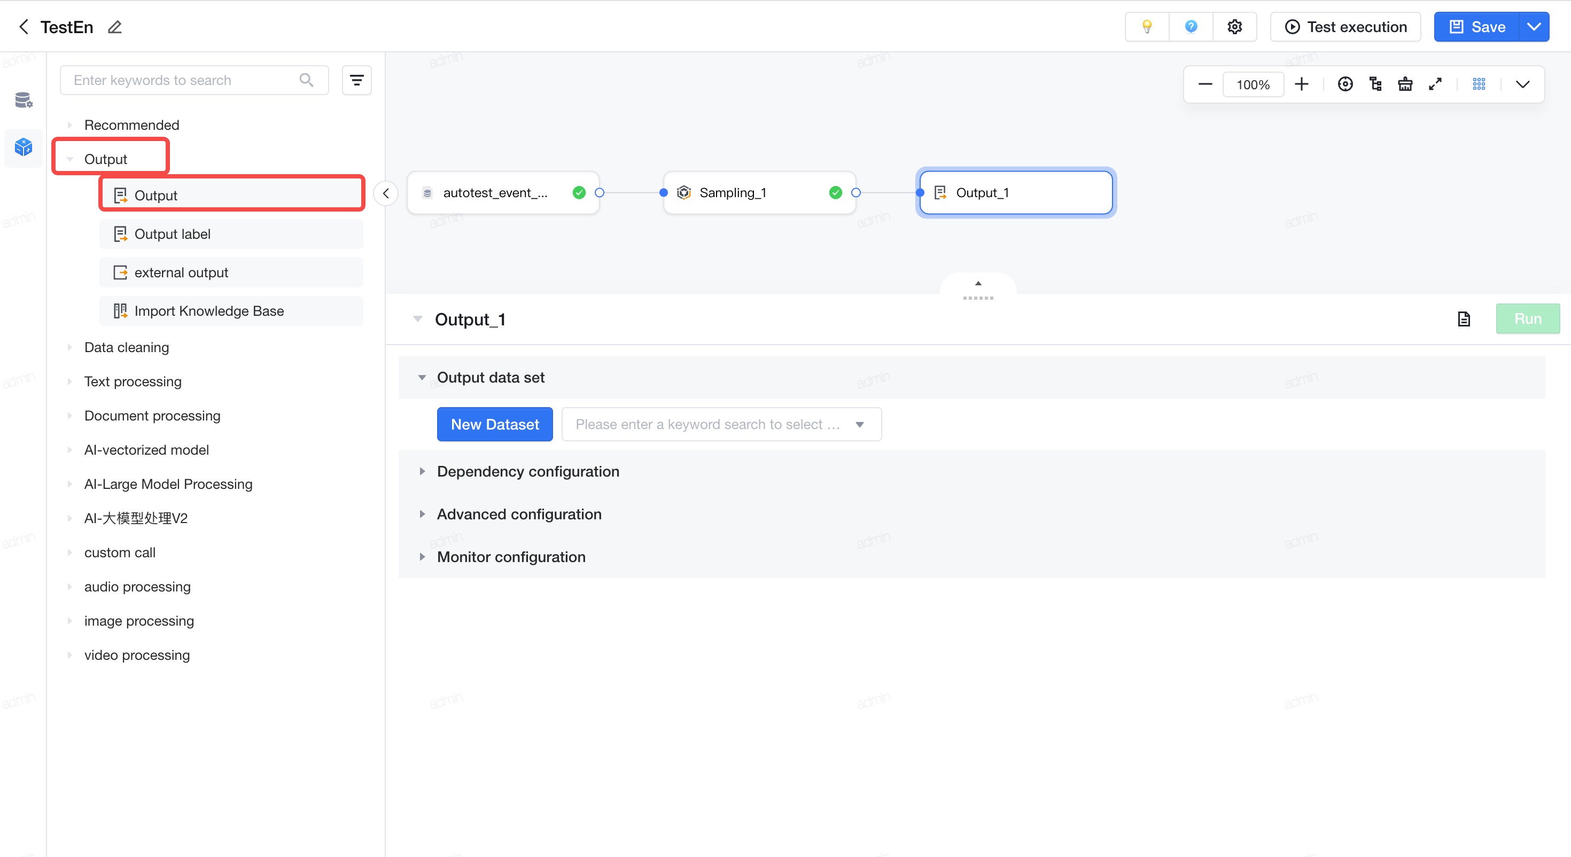Click the back arrow beside TestEn
The image size is (1571, 857).
[x=24, y=27]
